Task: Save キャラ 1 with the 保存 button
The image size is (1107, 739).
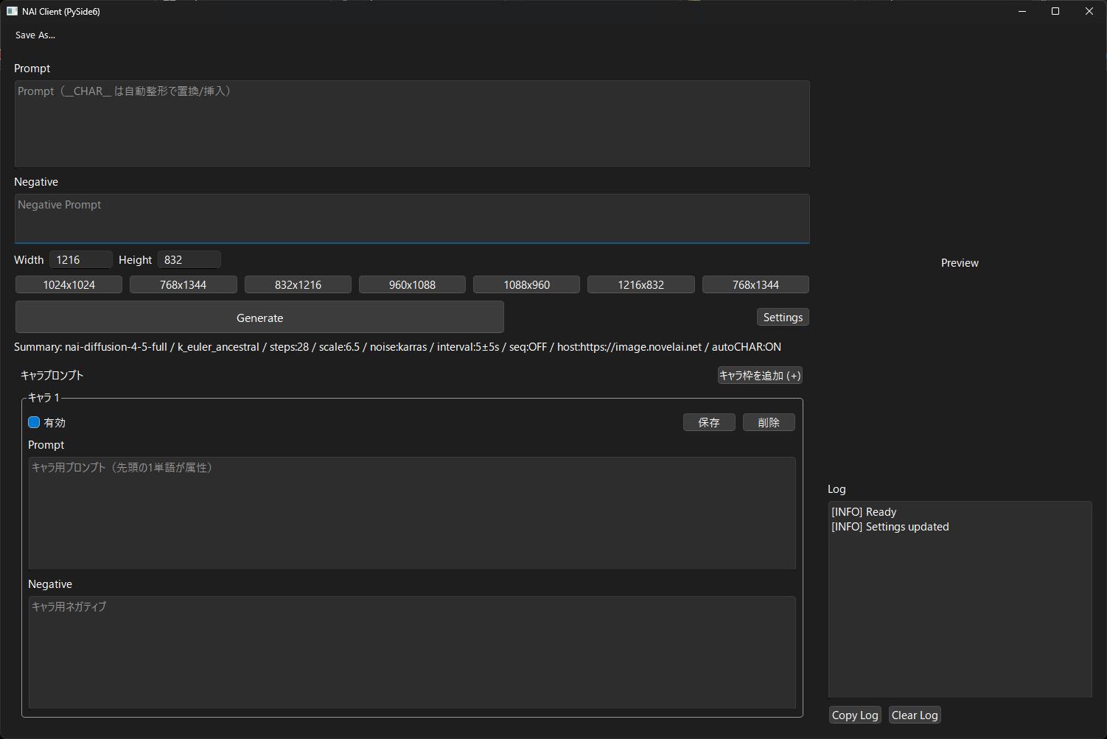Action: click(x=709, y=422)
